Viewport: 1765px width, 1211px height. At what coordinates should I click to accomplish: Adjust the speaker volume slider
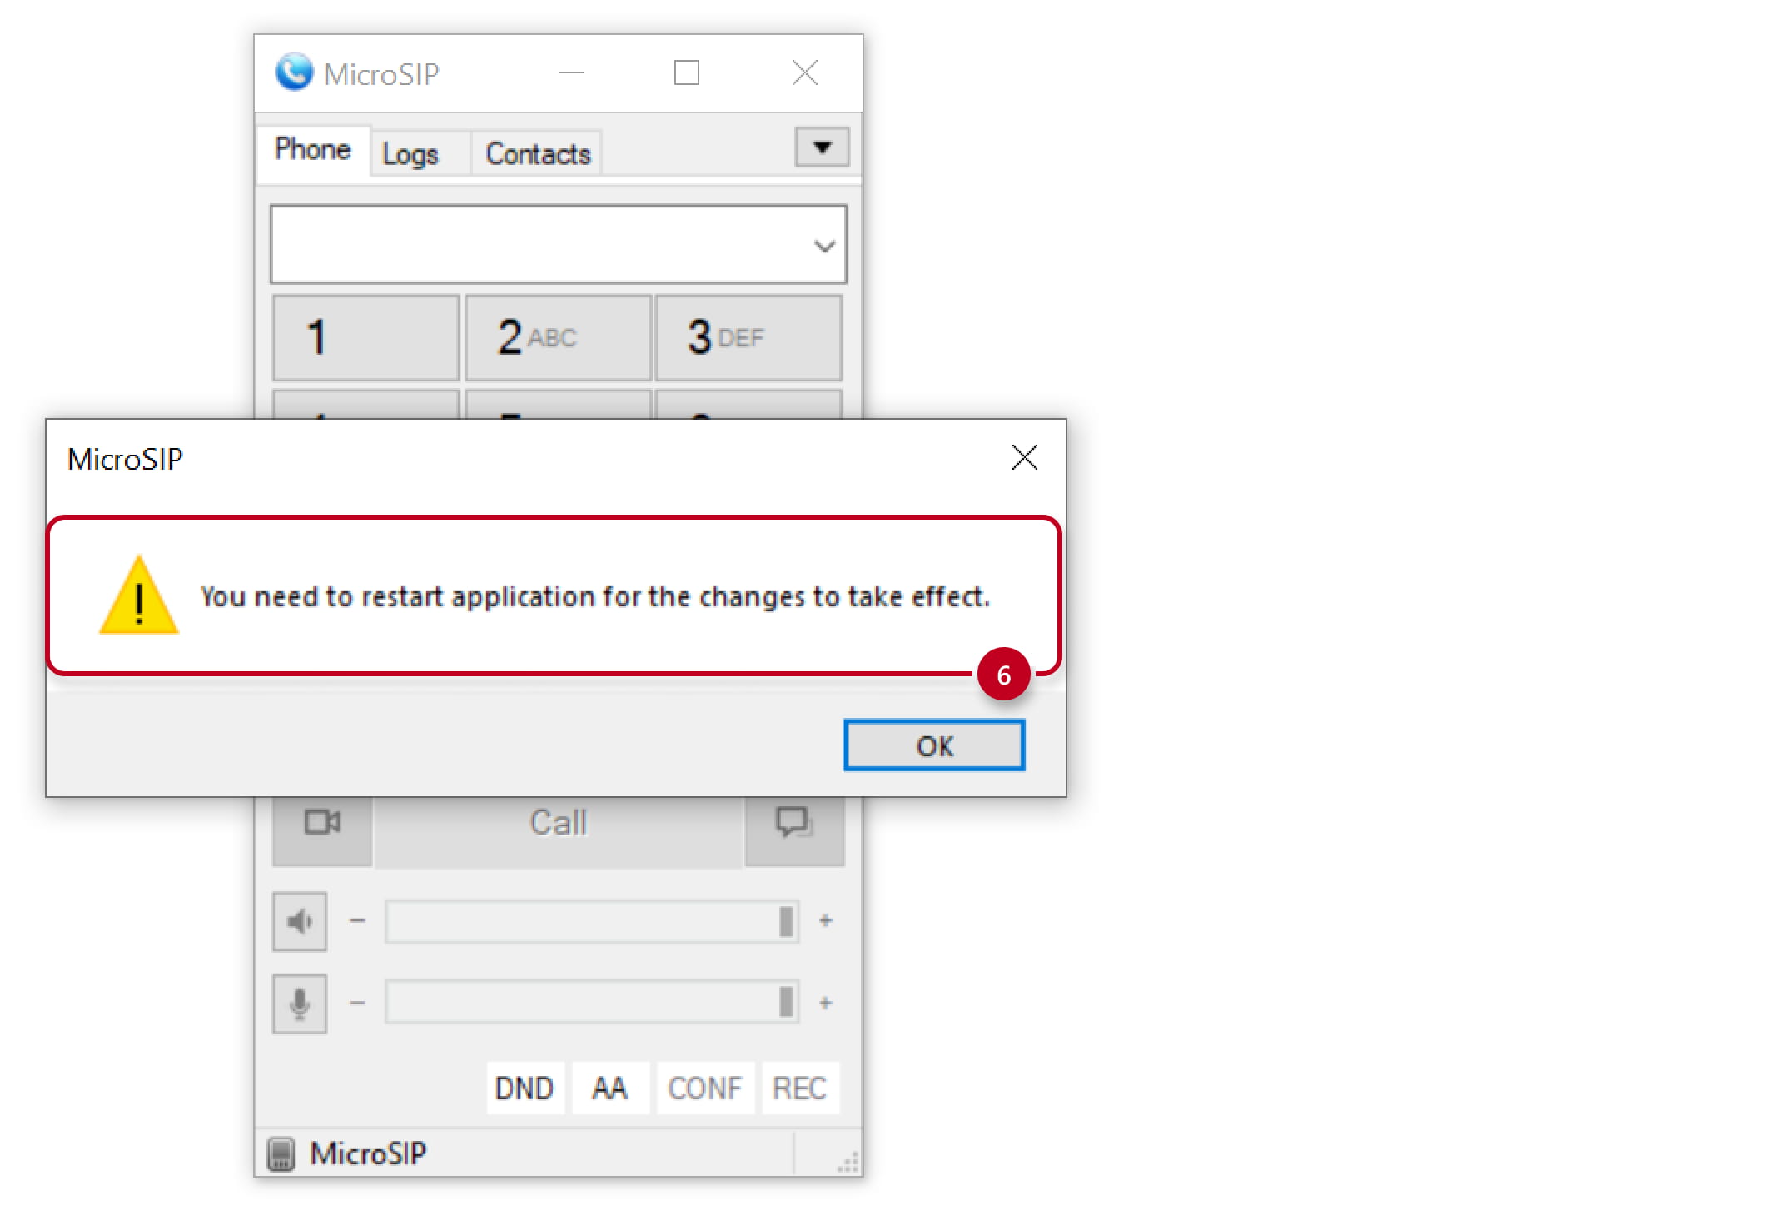(592, 921)
